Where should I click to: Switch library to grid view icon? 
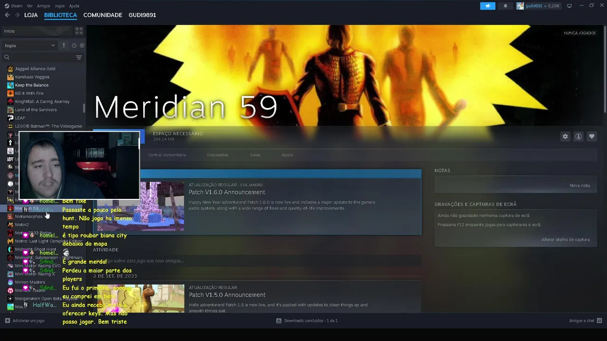pyautogui.click(x=79, y=31)
